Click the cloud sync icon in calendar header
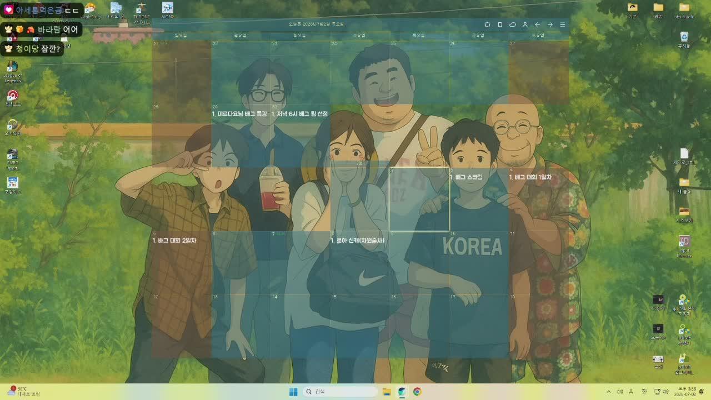The width and height of the screenshot is (711, 400). click(x=512, y=24)
